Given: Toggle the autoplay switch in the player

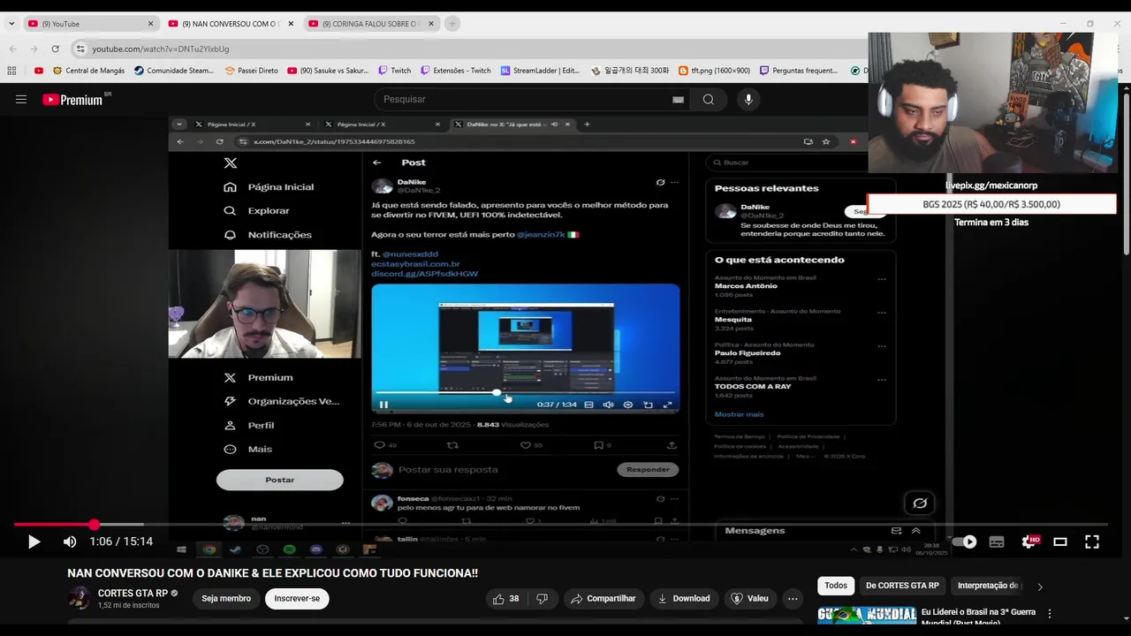Looking at the screenshot, I should (x=965, y=541).
